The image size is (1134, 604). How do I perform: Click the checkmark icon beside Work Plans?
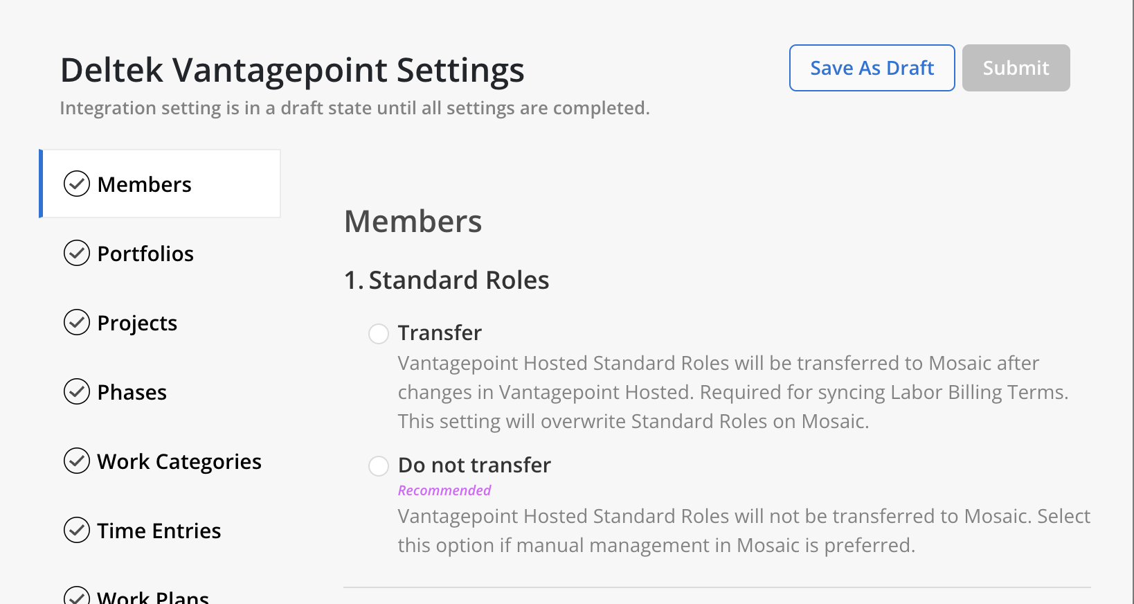(x=77, y=596)
